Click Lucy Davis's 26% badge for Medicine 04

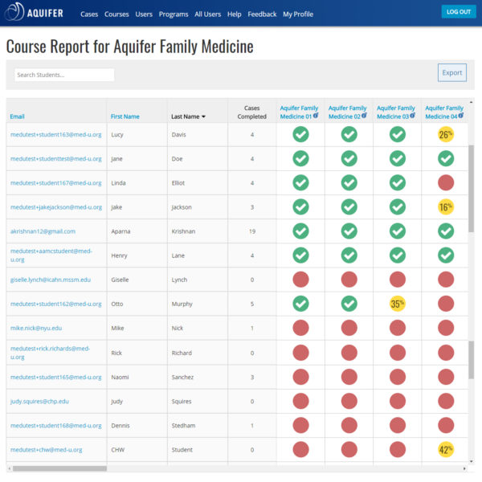[446, 134]
